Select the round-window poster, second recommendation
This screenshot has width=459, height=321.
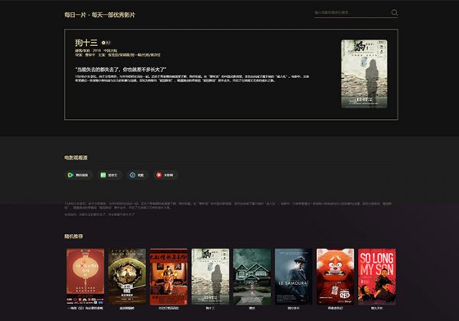point(127,276)
